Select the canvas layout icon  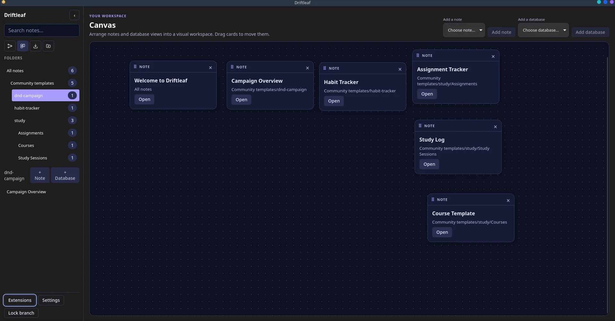click(x=23, y=46)
